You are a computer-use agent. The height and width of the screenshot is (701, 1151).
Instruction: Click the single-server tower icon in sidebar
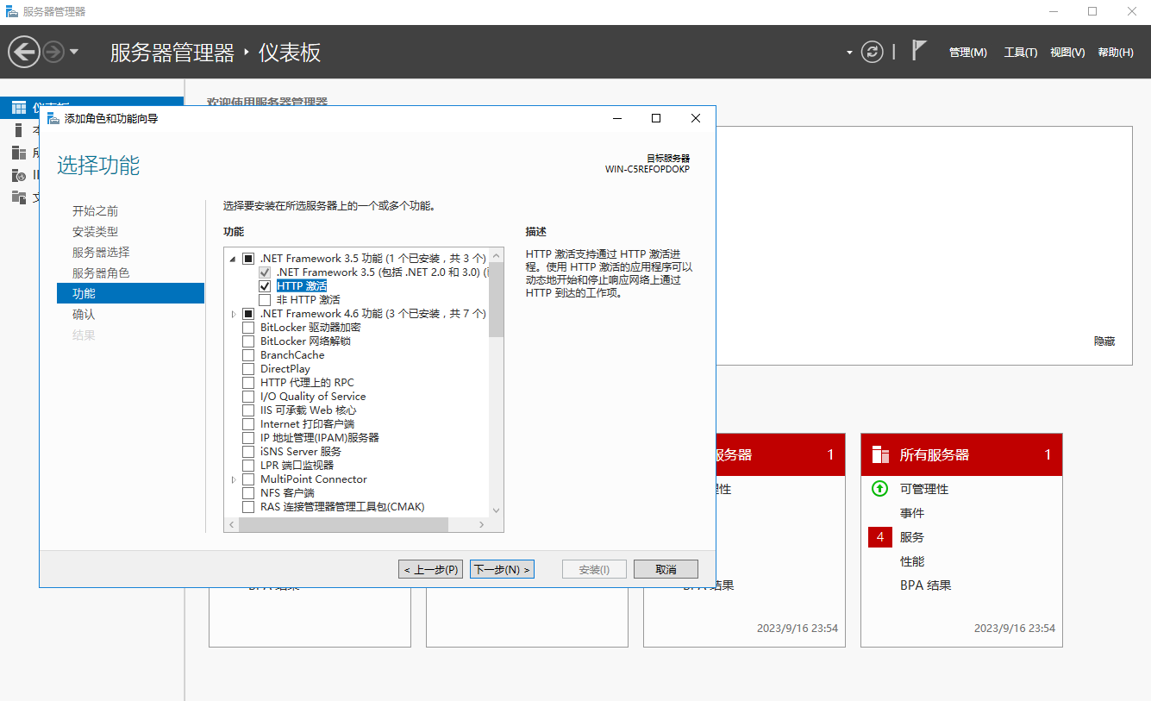[x=19, y=130]
